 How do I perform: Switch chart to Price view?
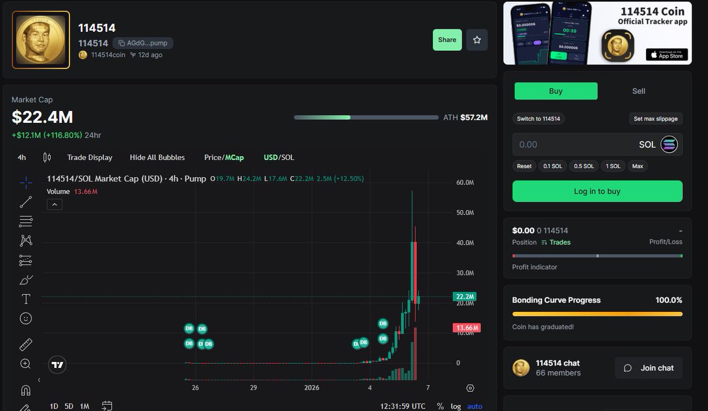tap(212, 157)
